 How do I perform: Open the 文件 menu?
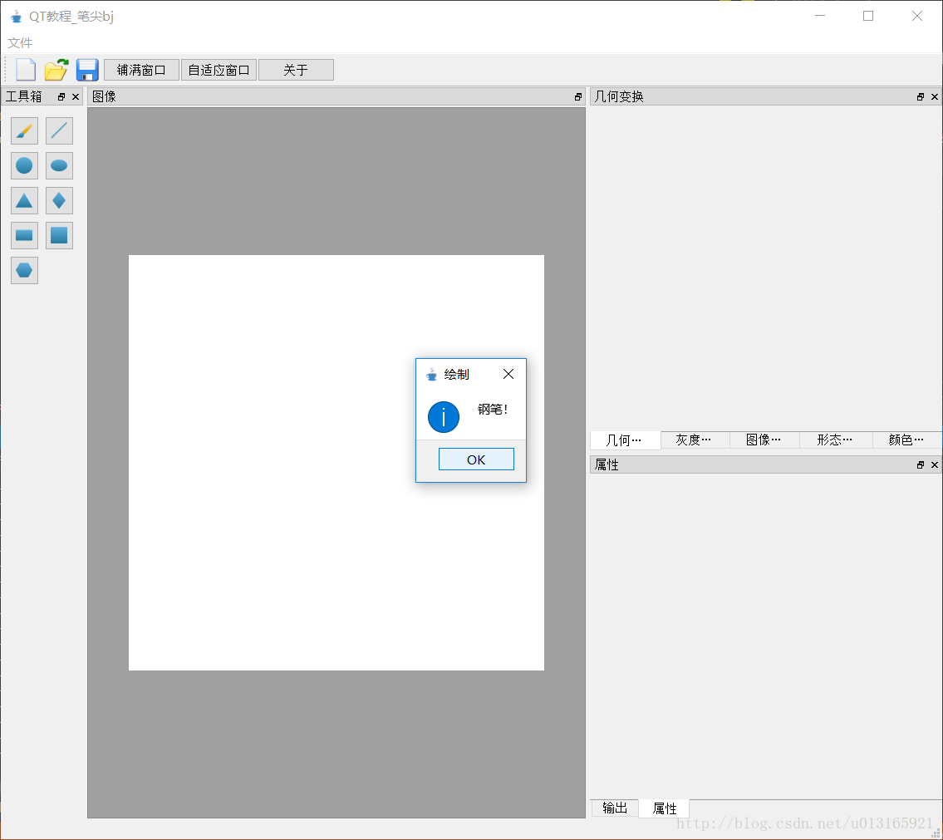[20, 42]
